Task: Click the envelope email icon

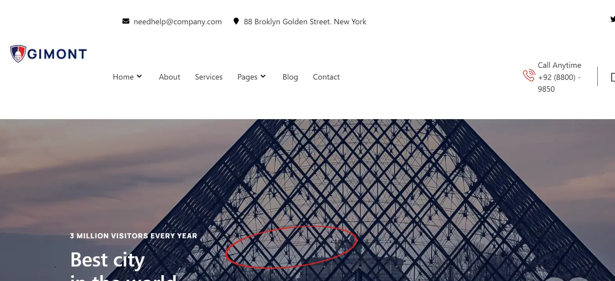Action: [x=126, y=21]
